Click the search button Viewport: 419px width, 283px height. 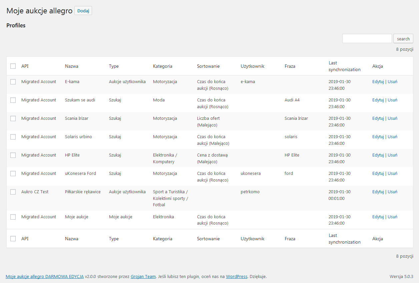403,39
